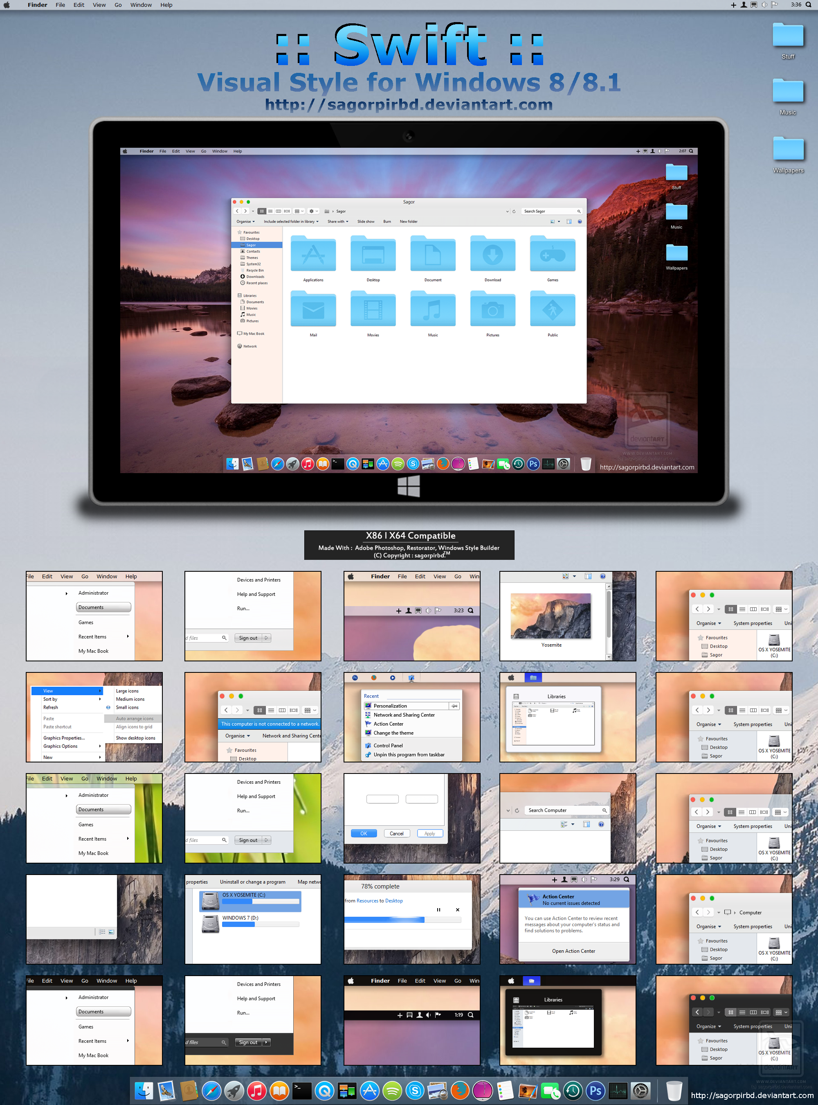The image size is (818, 1105).
Task: Drag the 78% complete progress slider
Action: click(420, 919)
